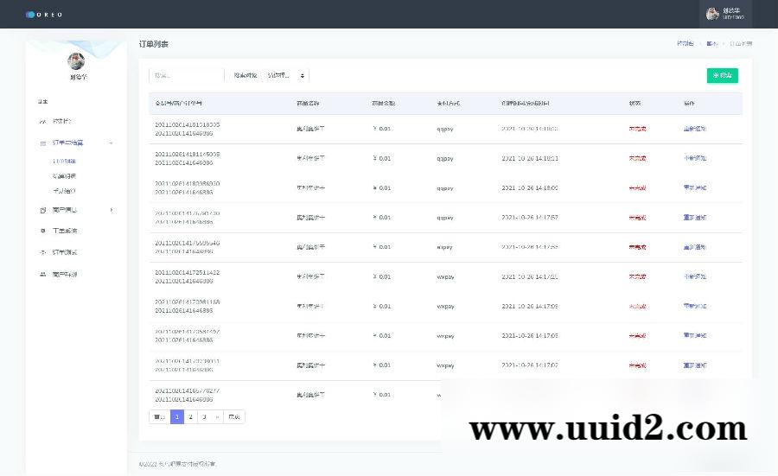
Task: Click the ￥0.01 amount in the alipay row
Action: tap(381, 247)
